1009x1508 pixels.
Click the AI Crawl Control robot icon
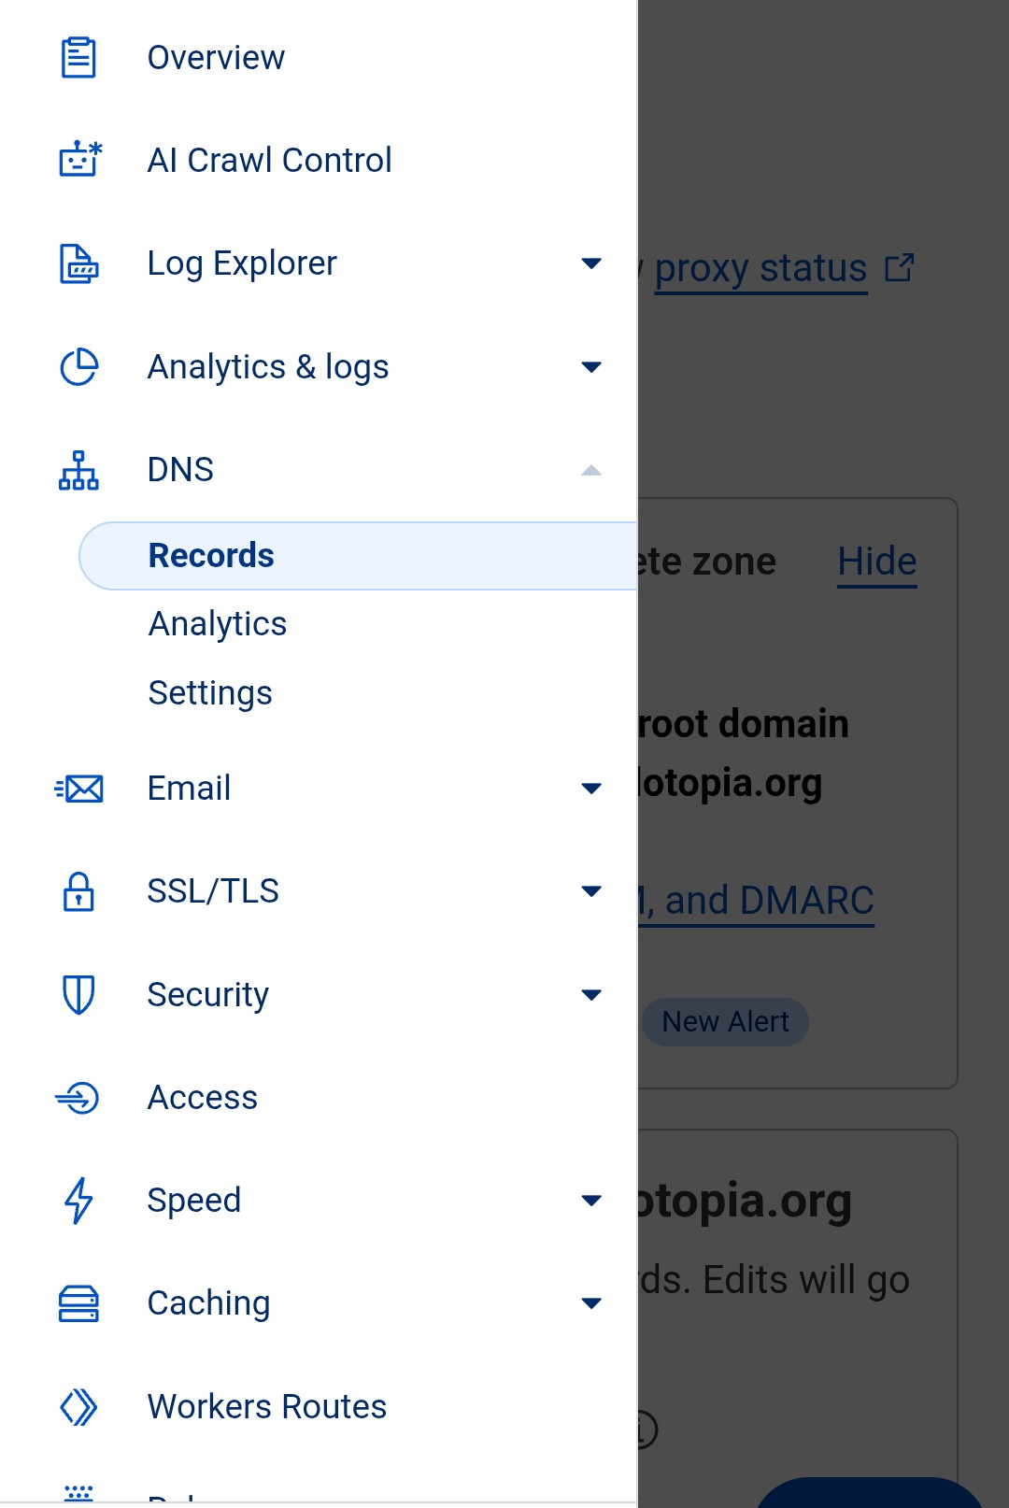click(79, 160)
